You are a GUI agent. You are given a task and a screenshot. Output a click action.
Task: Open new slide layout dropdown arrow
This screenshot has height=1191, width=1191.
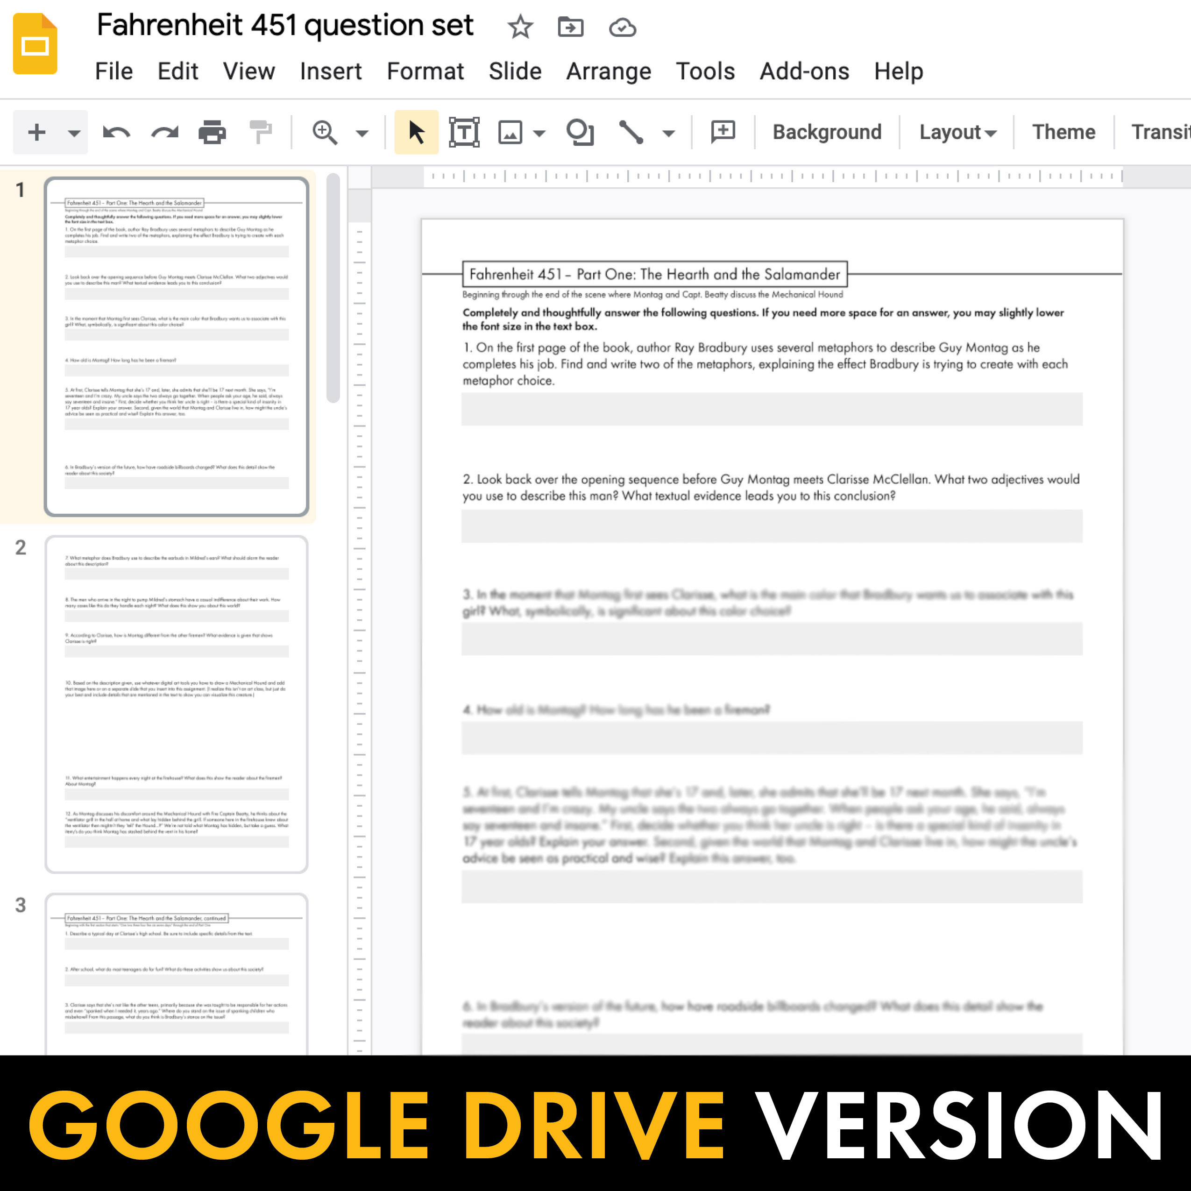[74, 133]
